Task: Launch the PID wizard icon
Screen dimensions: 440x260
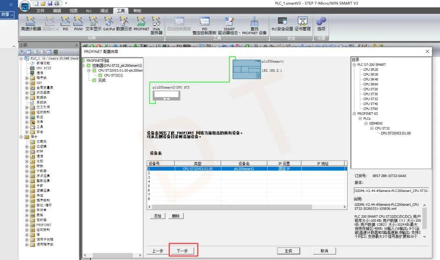Action: (x=65, y=24)
